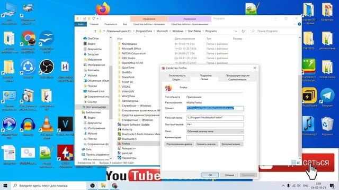
Task: Click the Сменить значок button
Action: (207, 144)
